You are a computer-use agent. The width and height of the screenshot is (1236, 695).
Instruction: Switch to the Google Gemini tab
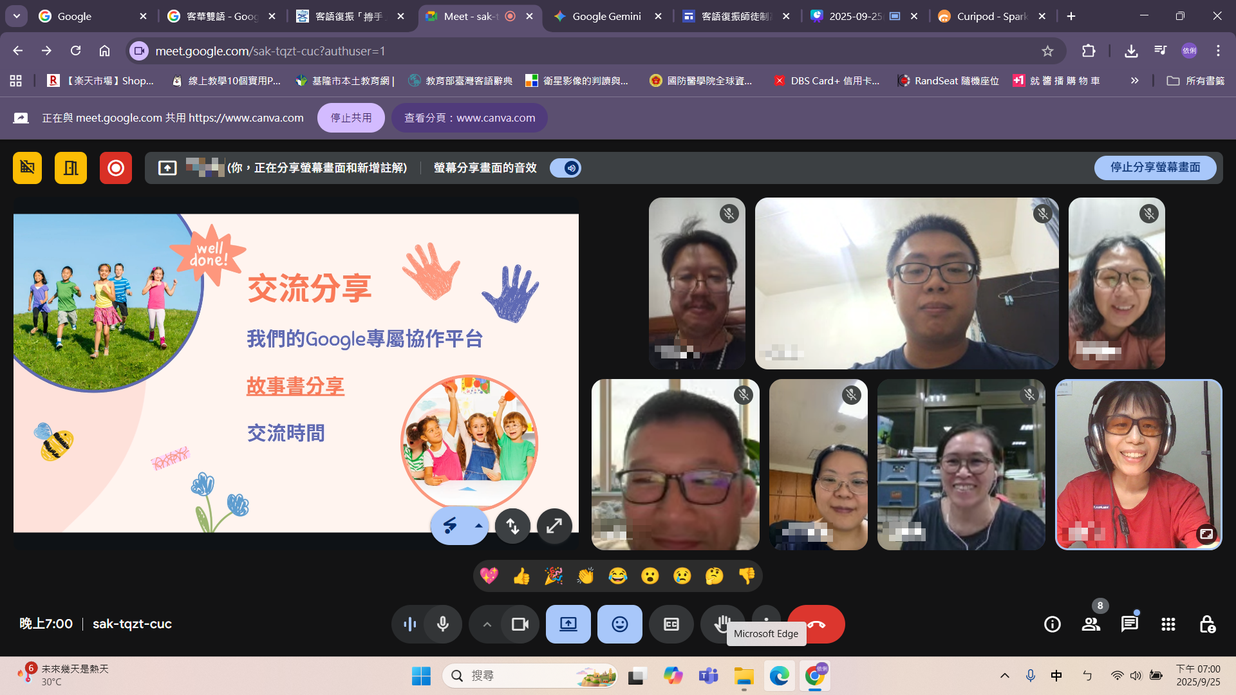pyautogui.click(x=606, y=16)
